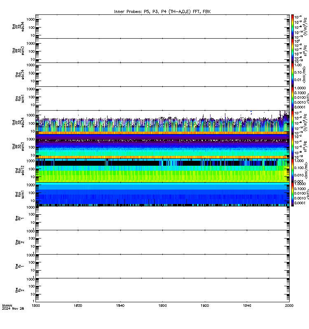Screen dimensions: 309x329
Task: Click inside the empty the fb 2 panel
Action: tap(162, 290)
